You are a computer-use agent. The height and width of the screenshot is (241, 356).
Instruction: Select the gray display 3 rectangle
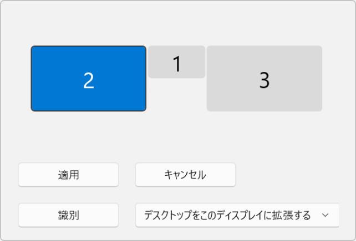click(264, 78)
